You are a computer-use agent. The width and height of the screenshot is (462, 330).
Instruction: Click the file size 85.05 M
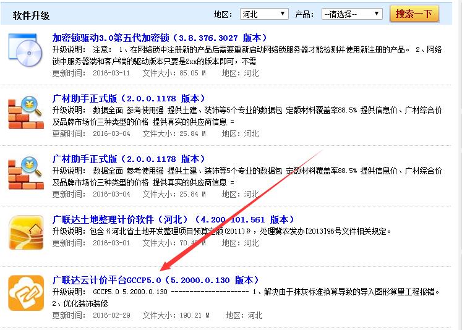pyautogui.click(x=192, y=73)
